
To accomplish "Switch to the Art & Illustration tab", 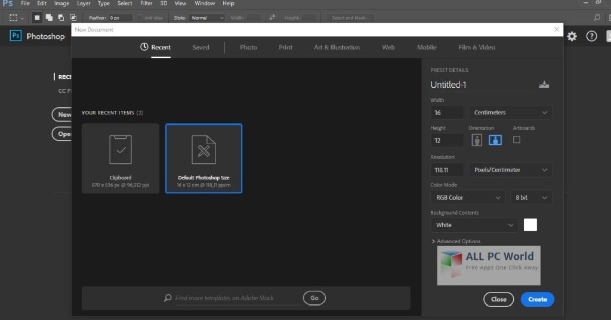I will tap(337, 47).
